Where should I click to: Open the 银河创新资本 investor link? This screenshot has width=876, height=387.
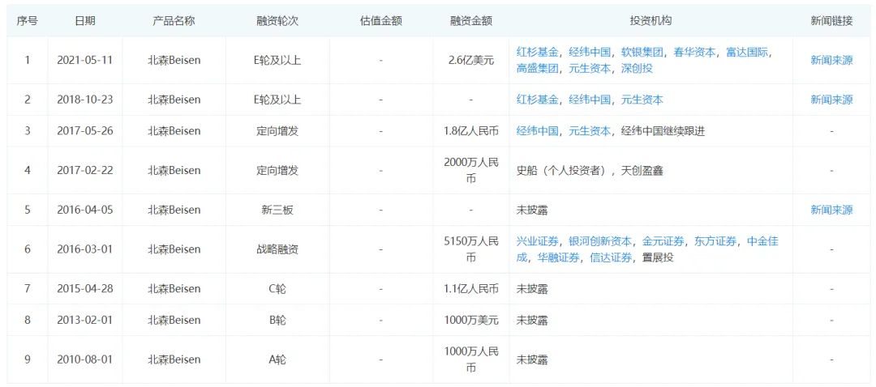(x=600, y=241)
